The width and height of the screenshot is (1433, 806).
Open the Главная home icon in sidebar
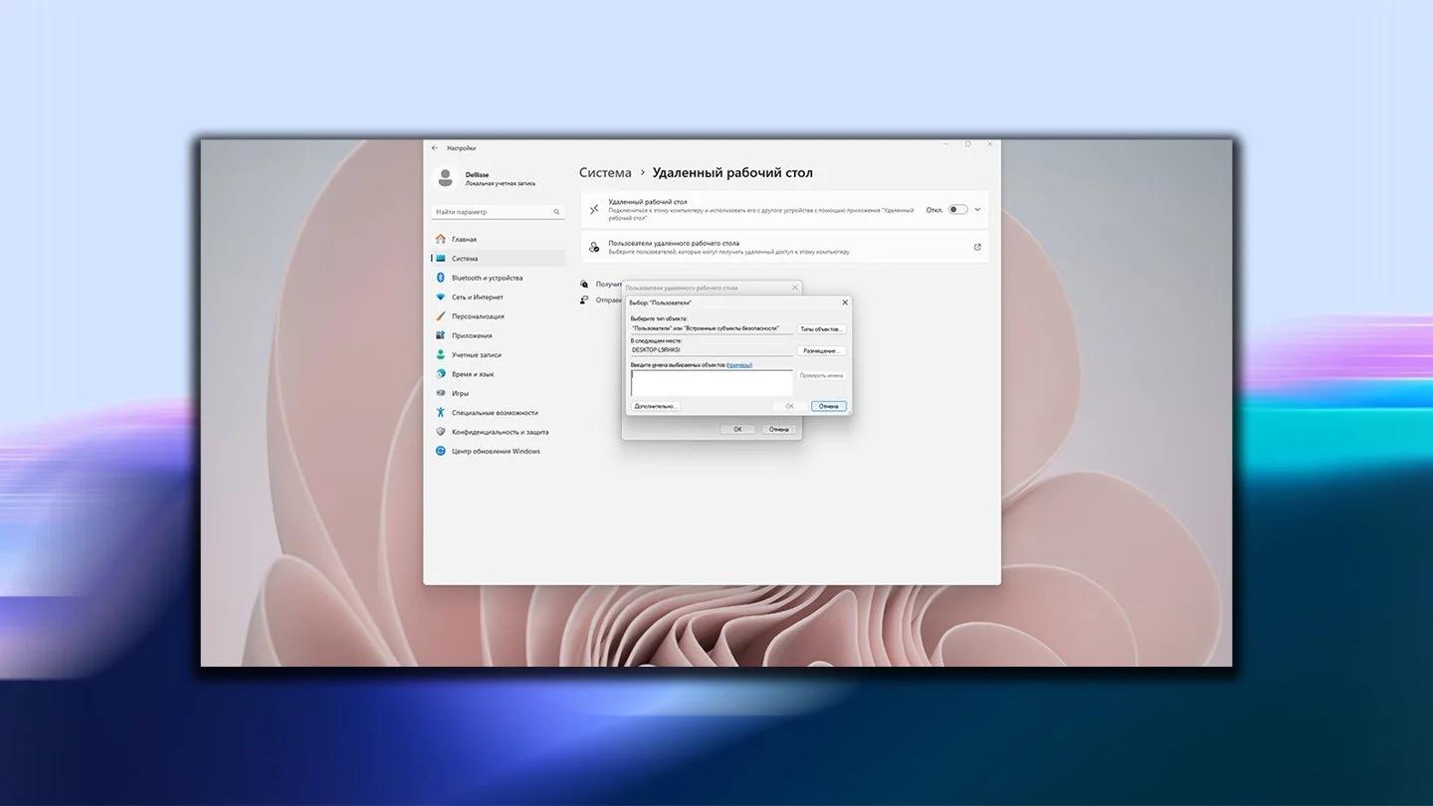441,240
